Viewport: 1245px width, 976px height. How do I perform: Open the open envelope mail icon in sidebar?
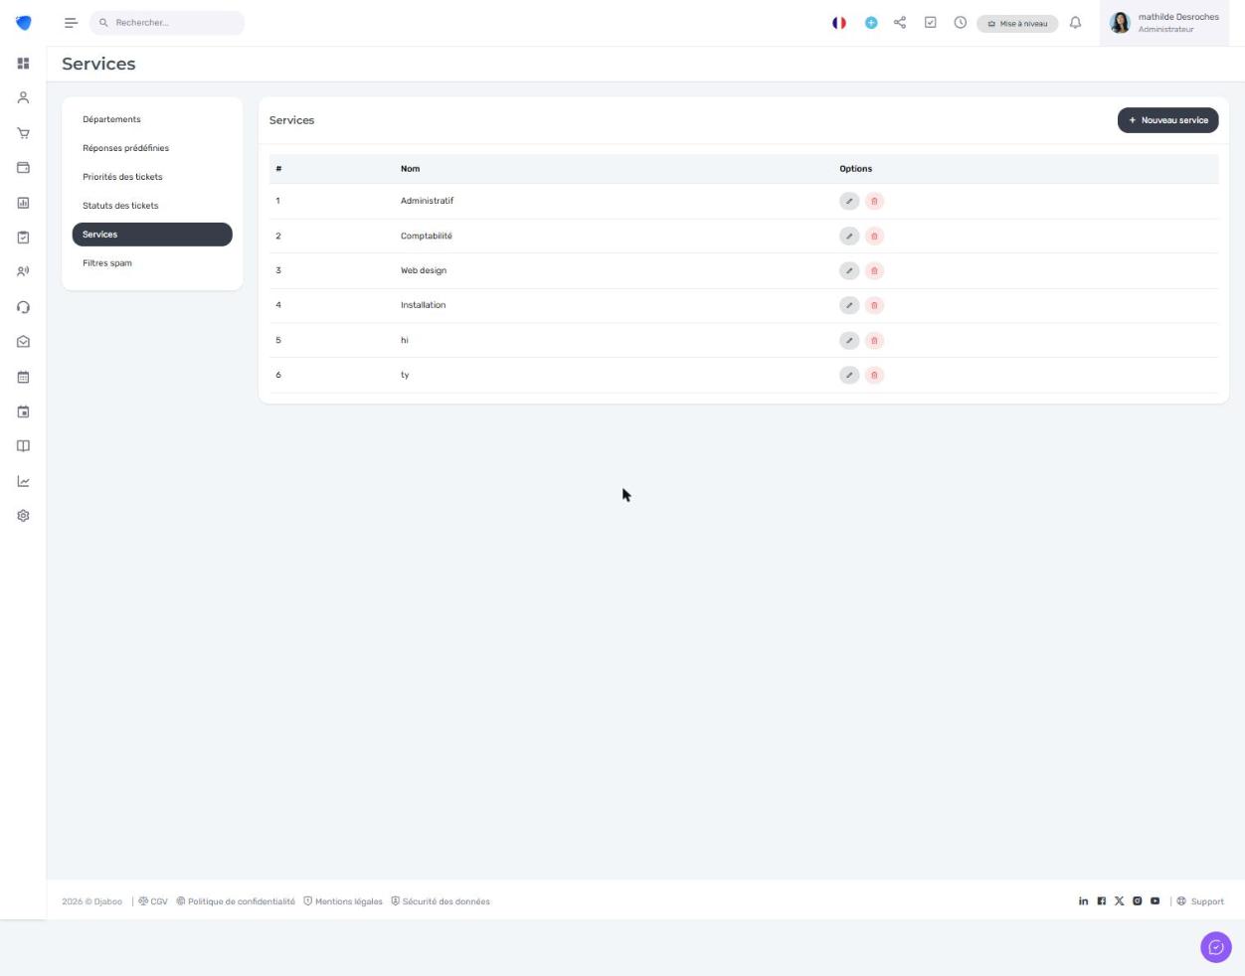pos(23,342)
